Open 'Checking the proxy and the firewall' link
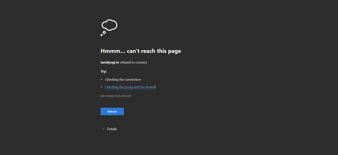Viewport: 338px width, 155px height. pos(130,87)
